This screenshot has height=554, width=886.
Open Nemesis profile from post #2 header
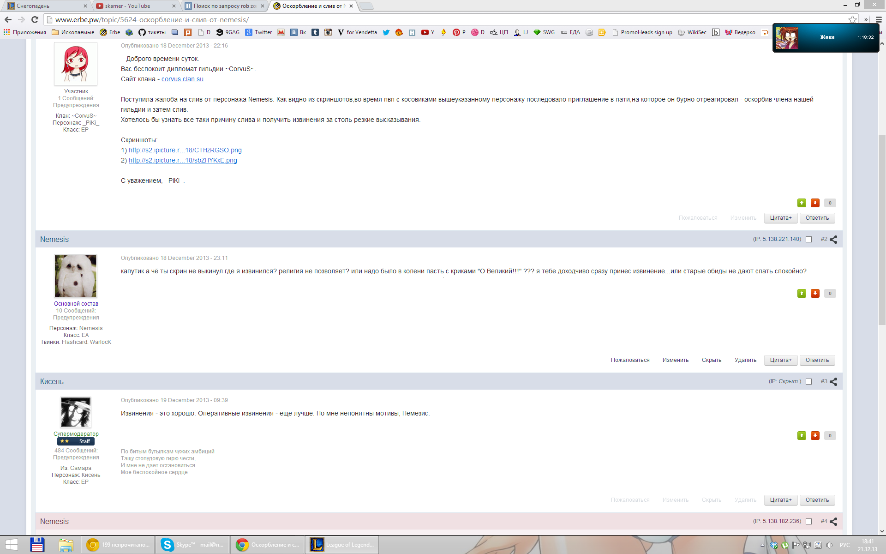point(54,239)
